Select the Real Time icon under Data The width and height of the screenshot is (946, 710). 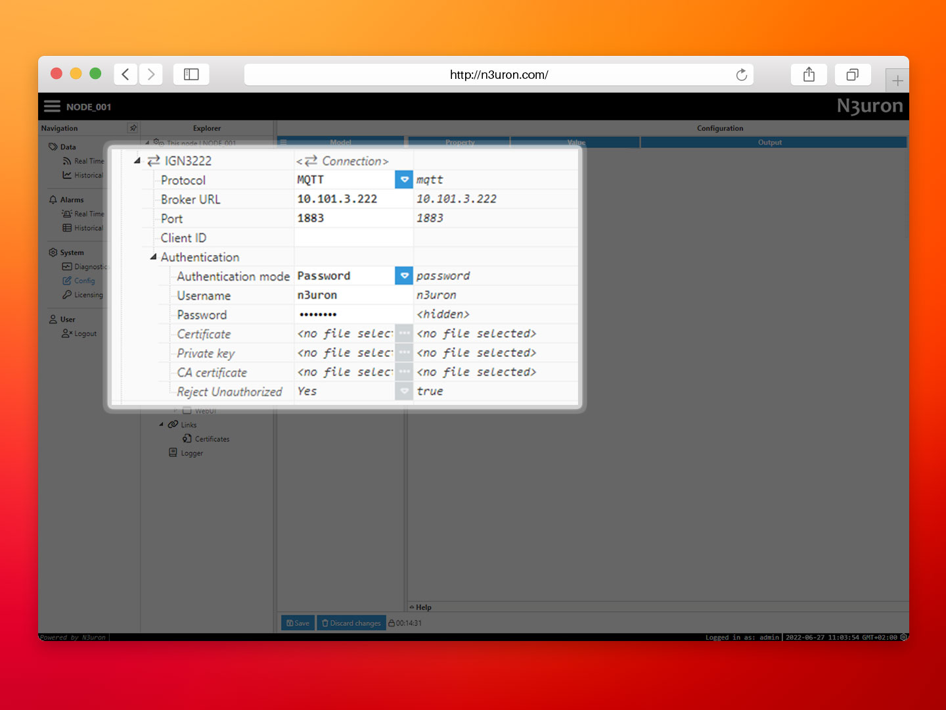(67, 161)
